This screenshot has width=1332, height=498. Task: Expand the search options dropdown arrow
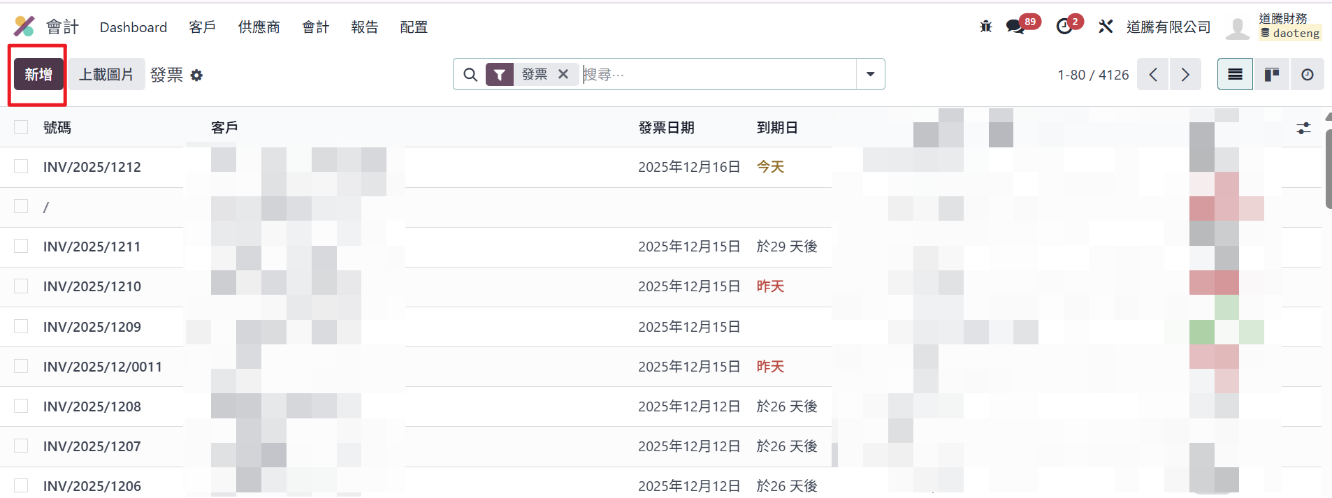pos(870,74)
